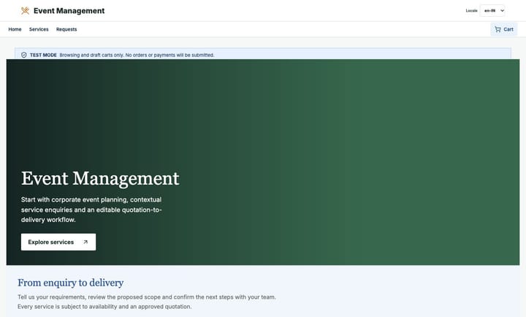Open the Locale dropdown
This screenshot has width=526, height=317.
coord(492,11)
